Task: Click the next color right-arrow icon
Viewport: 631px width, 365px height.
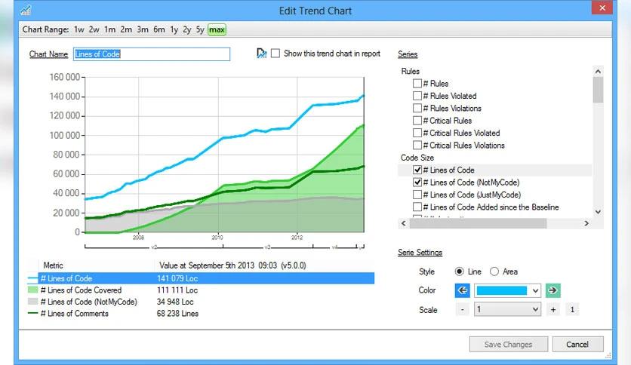Action: coord(553,290)
